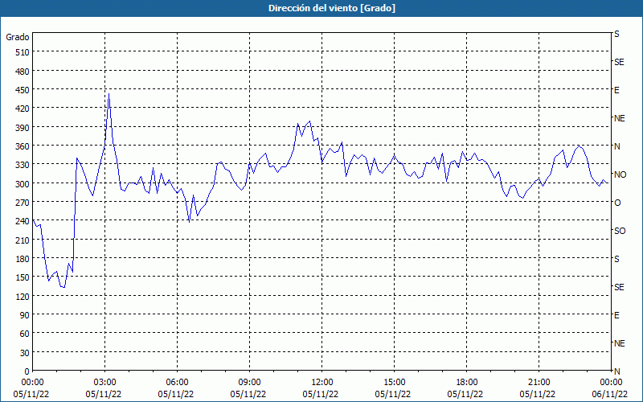
Task: Select the 510 y-axis value
Action: 23,52
